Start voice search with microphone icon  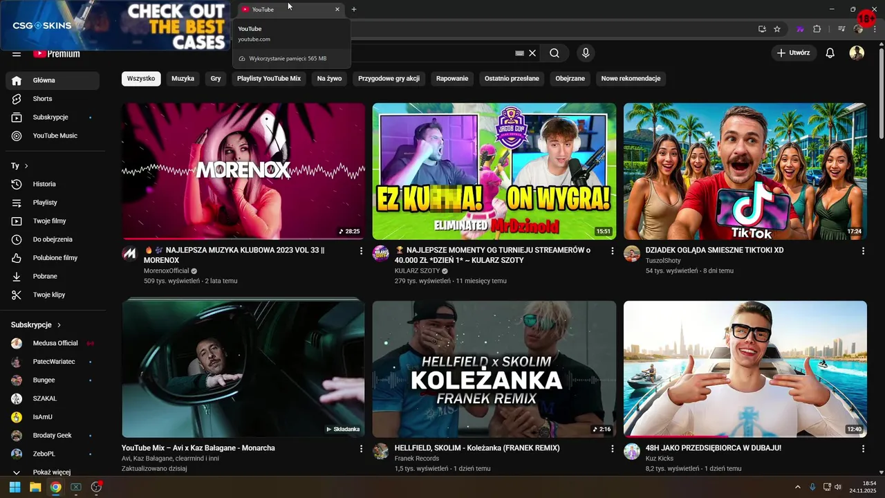click(586, 53)
